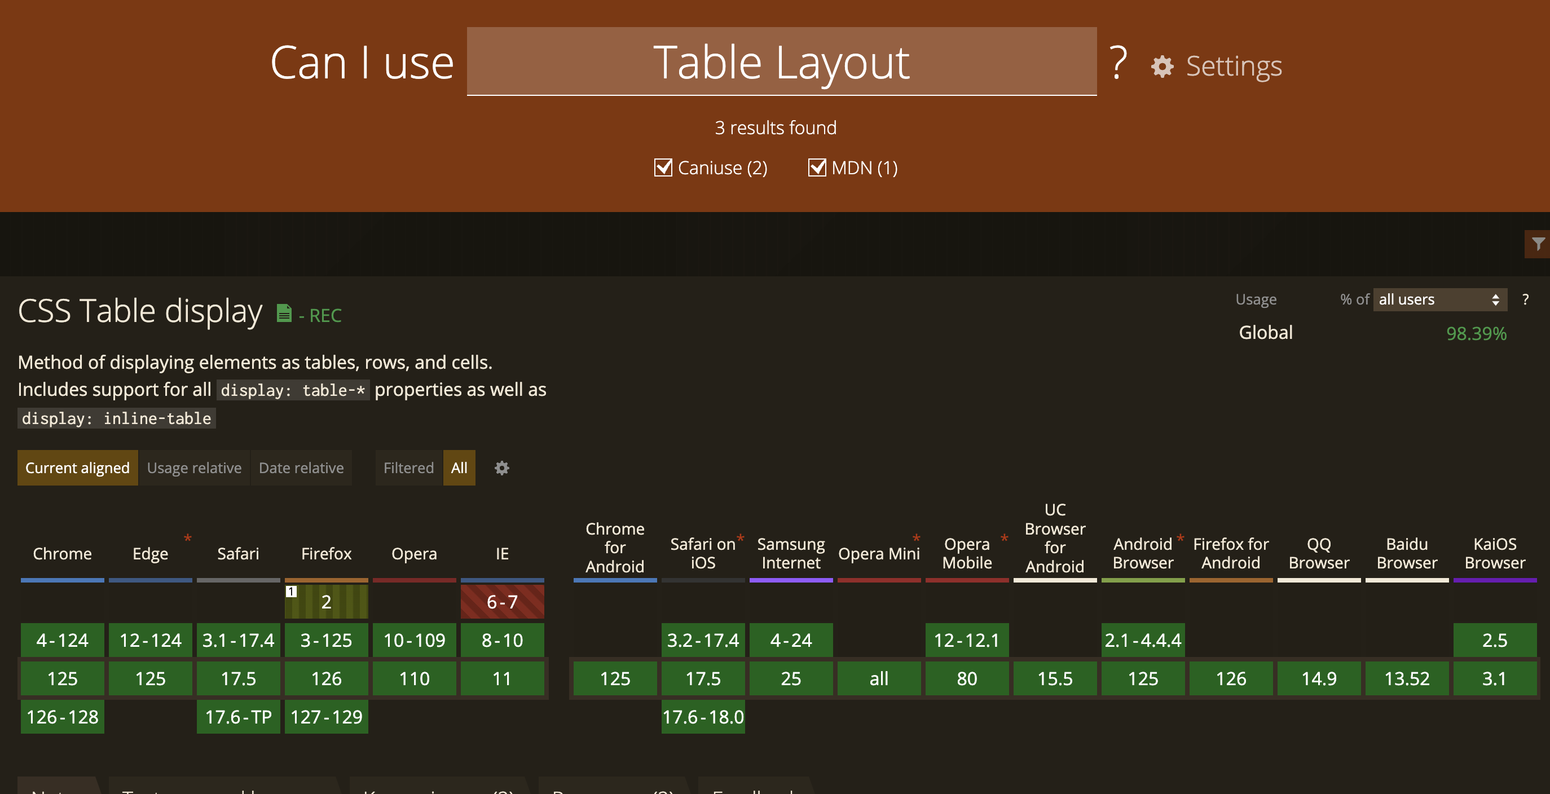This screenshot has height=794, width=1550.
Task: Select Safari 3.1-17.4 support cell
Action: [x=238, y=640]
